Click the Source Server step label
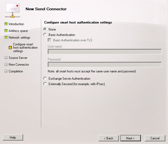Image resolution: width=168 pixels, height=144 pixels. [x=18, y=58]
